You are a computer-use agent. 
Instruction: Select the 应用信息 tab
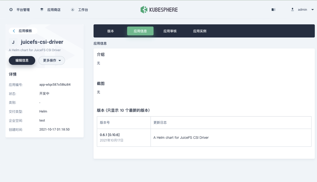140,31
